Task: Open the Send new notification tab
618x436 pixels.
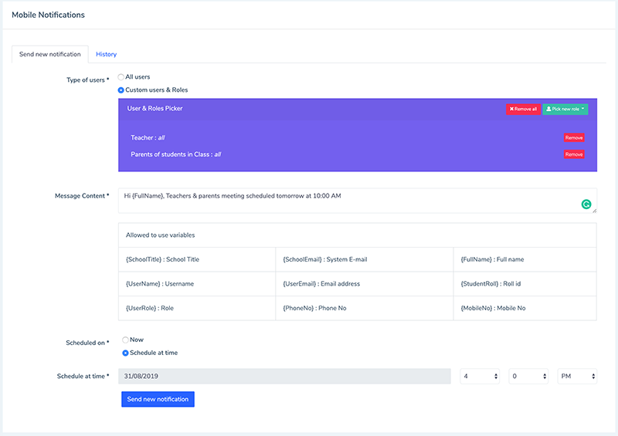Action: point(50,54)
